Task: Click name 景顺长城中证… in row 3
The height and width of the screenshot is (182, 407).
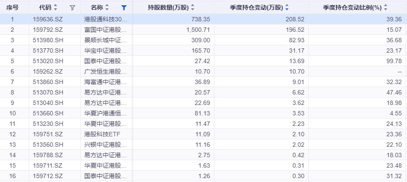Action: point(106,40)
